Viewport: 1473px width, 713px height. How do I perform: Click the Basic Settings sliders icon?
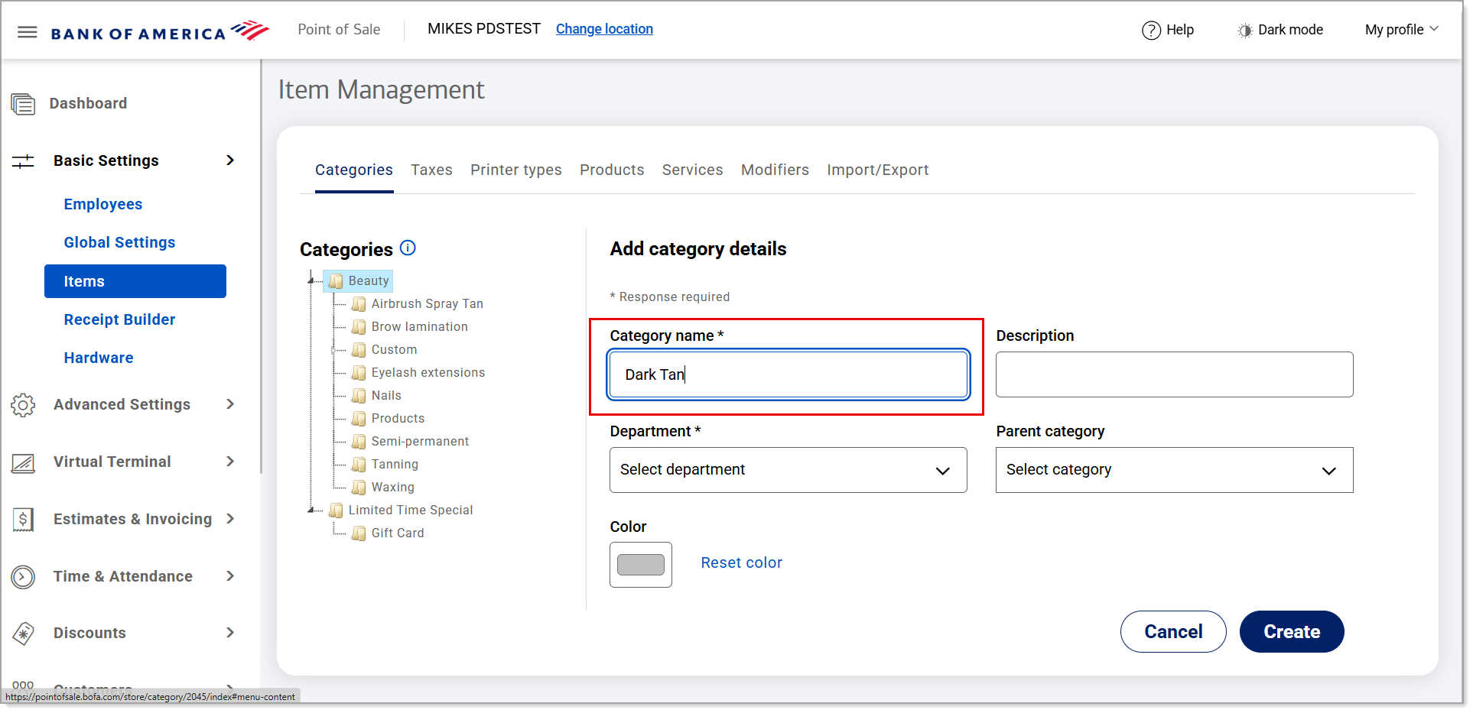click(23, 161)
